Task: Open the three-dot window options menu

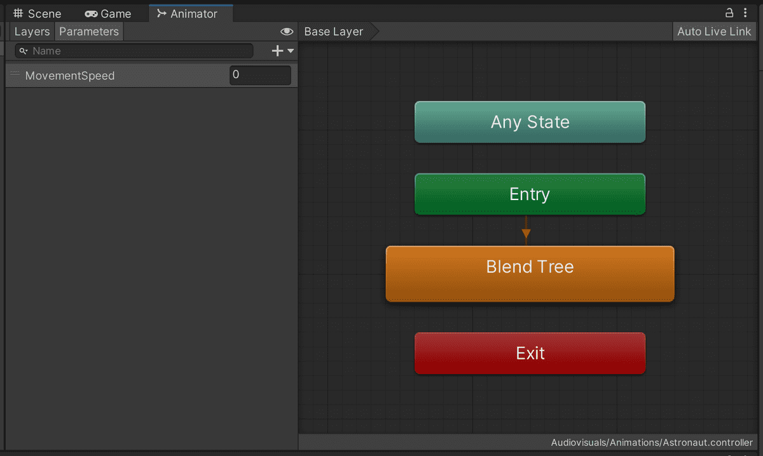Action: [x=745, y=13]
